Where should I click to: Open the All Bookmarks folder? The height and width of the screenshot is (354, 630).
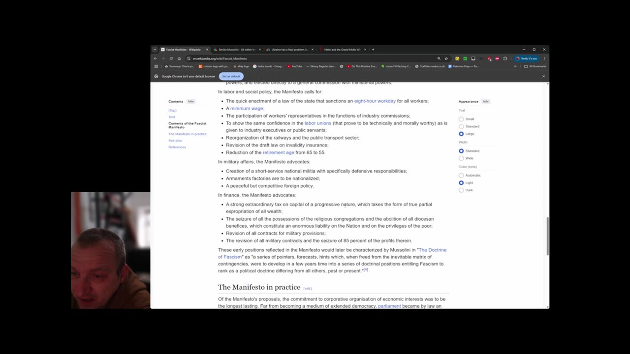(535, 66)
